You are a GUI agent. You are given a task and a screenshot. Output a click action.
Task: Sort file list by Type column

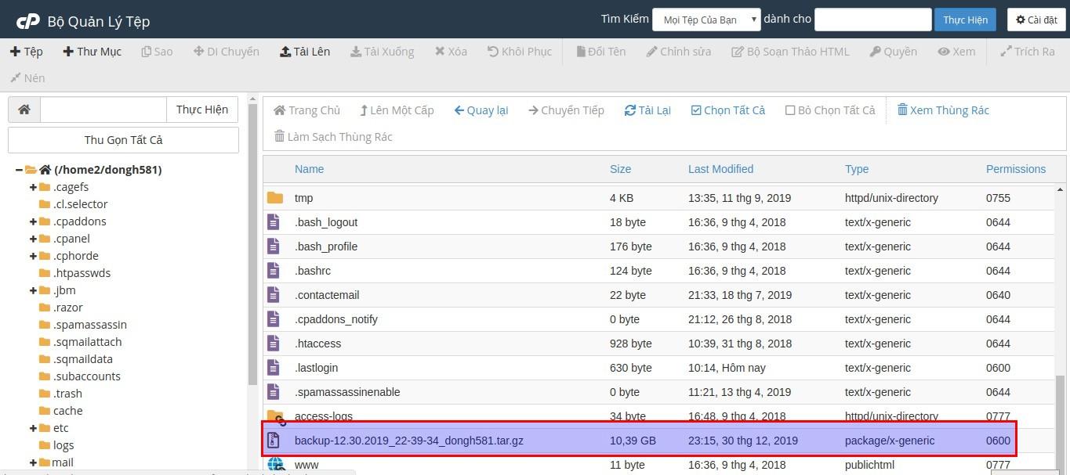click(857, 169)
